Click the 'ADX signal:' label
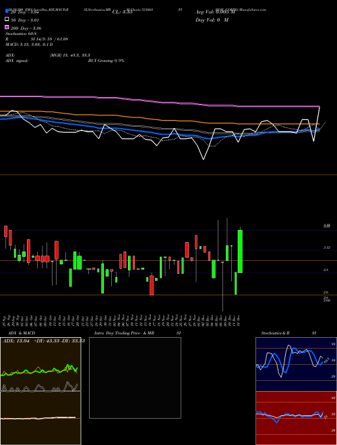Viewport: 337px width, 445px height. pyautogui.click(x=17, y=61)
